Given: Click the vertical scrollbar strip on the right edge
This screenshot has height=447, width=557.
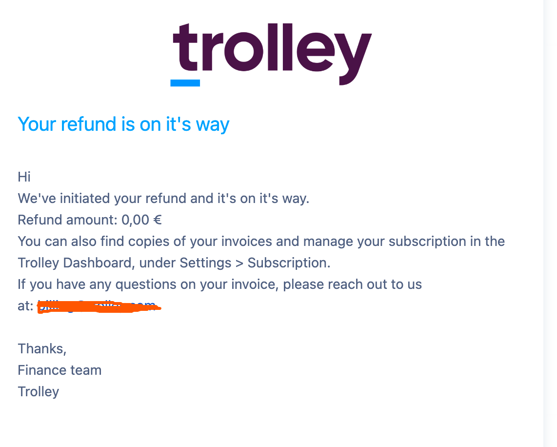Looking at the screenshot, I should click(x=550, y=223).
